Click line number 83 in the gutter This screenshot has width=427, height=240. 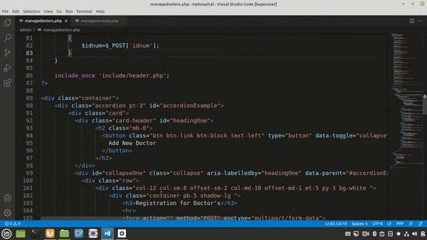pyautogui.click(x=29, y=53)
